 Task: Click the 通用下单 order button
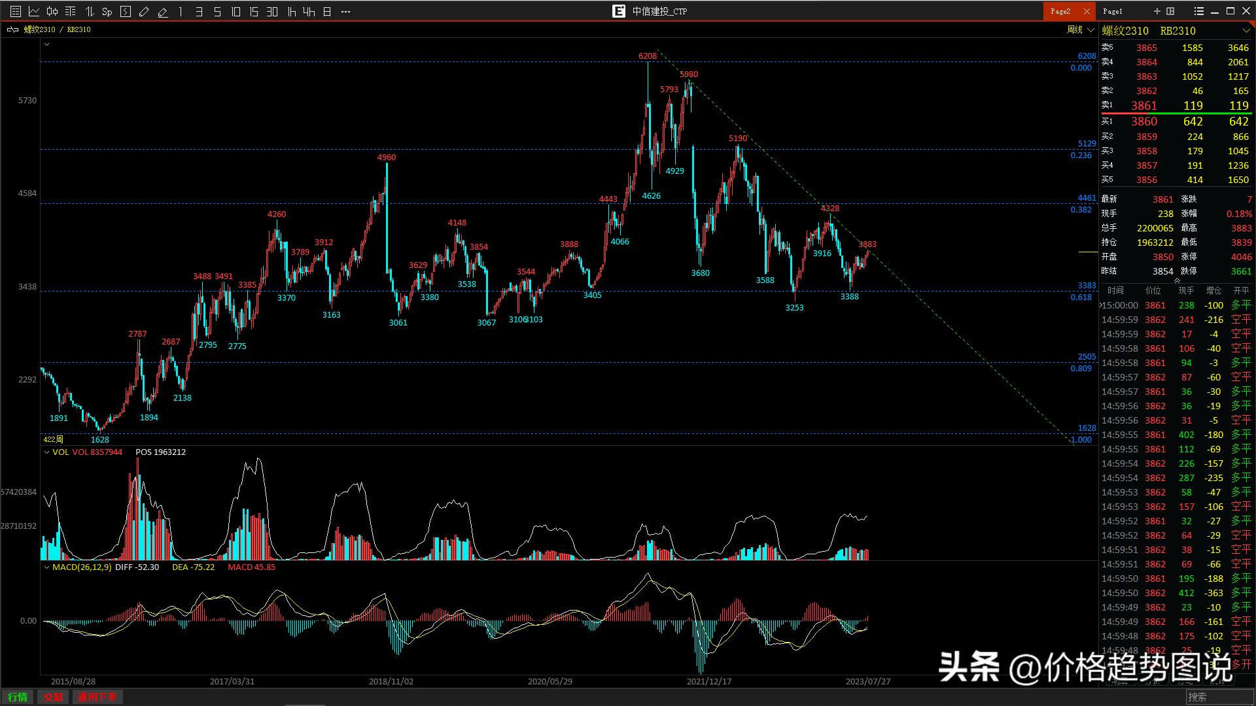point(97,697)
